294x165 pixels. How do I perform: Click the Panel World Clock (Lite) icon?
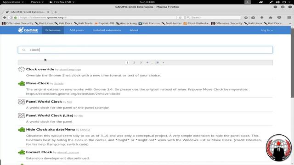coord(22,115)
